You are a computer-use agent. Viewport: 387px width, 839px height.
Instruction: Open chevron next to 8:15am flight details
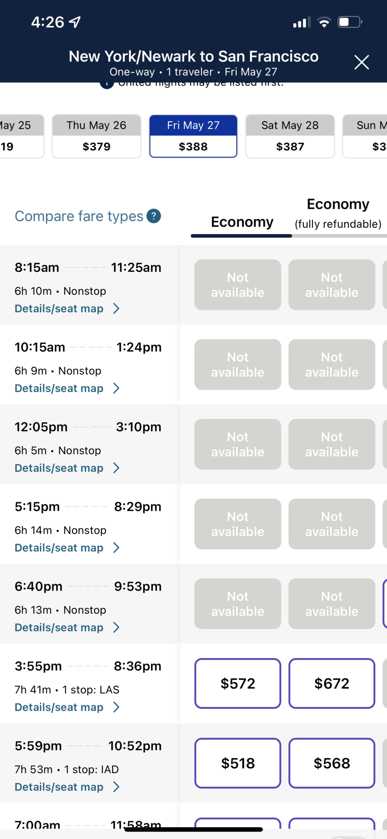116,309
